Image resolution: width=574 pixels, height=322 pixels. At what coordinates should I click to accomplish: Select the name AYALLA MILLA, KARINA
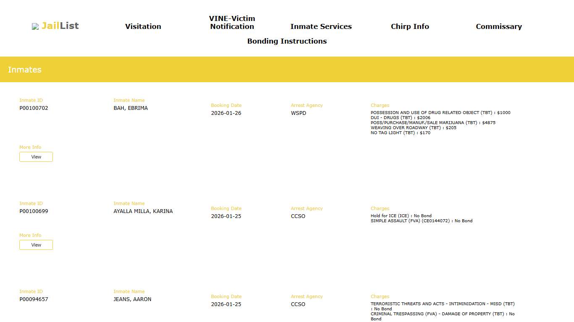[x=143, y=211]
